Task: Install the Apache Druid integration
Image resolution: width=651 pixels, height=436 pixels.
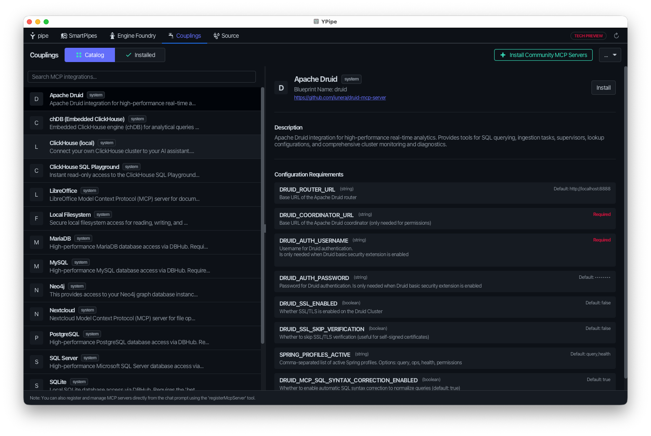Action: [604, 88]
